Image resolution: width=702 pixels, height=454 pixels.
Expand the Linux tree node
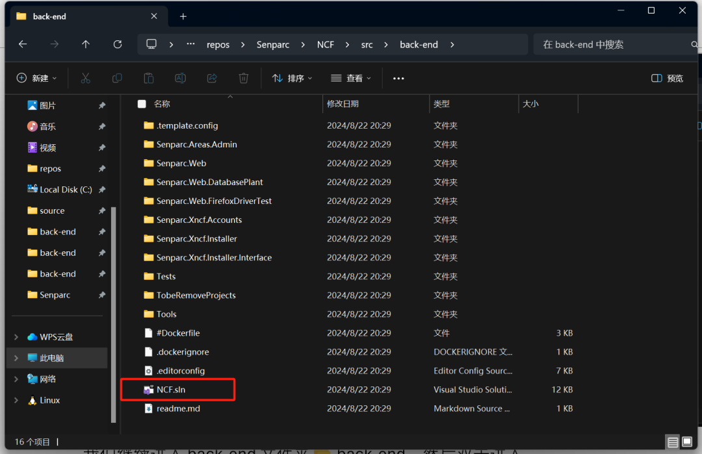pyautogui.click(x=16, y=400)
